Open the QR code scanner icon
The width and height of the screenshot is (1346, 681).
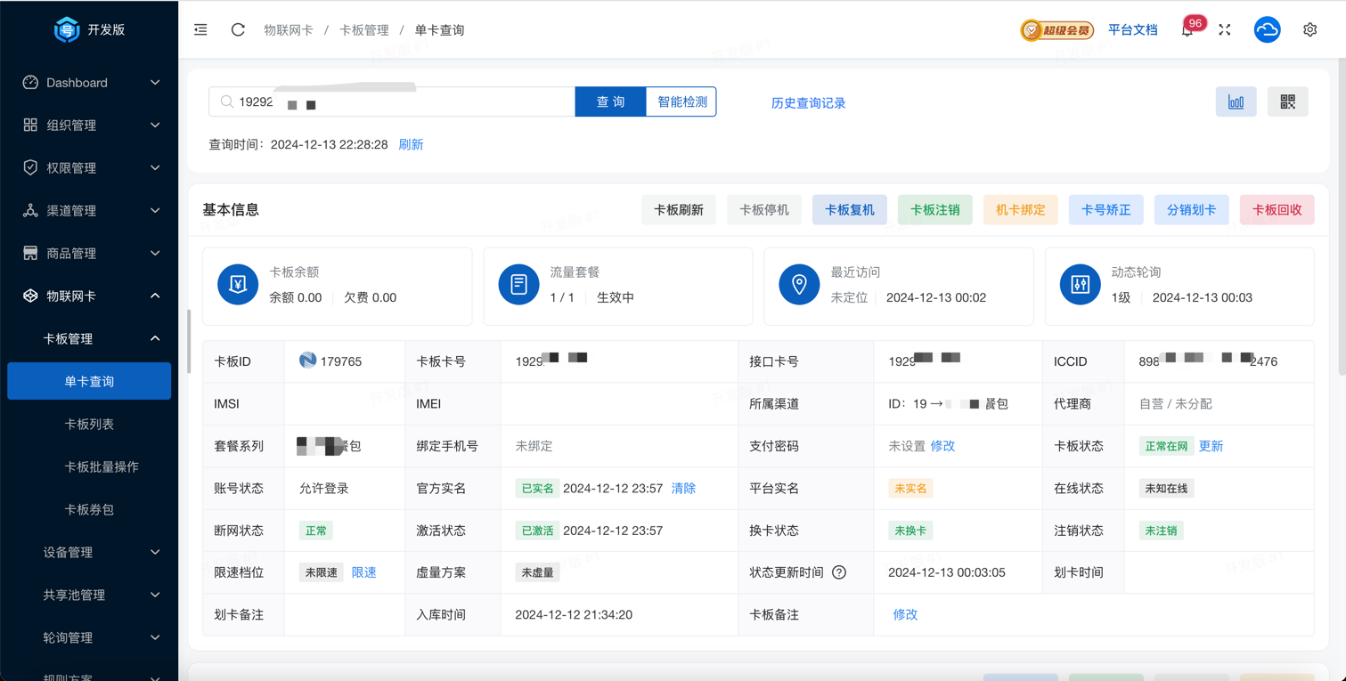click(x=1287, y=102)
